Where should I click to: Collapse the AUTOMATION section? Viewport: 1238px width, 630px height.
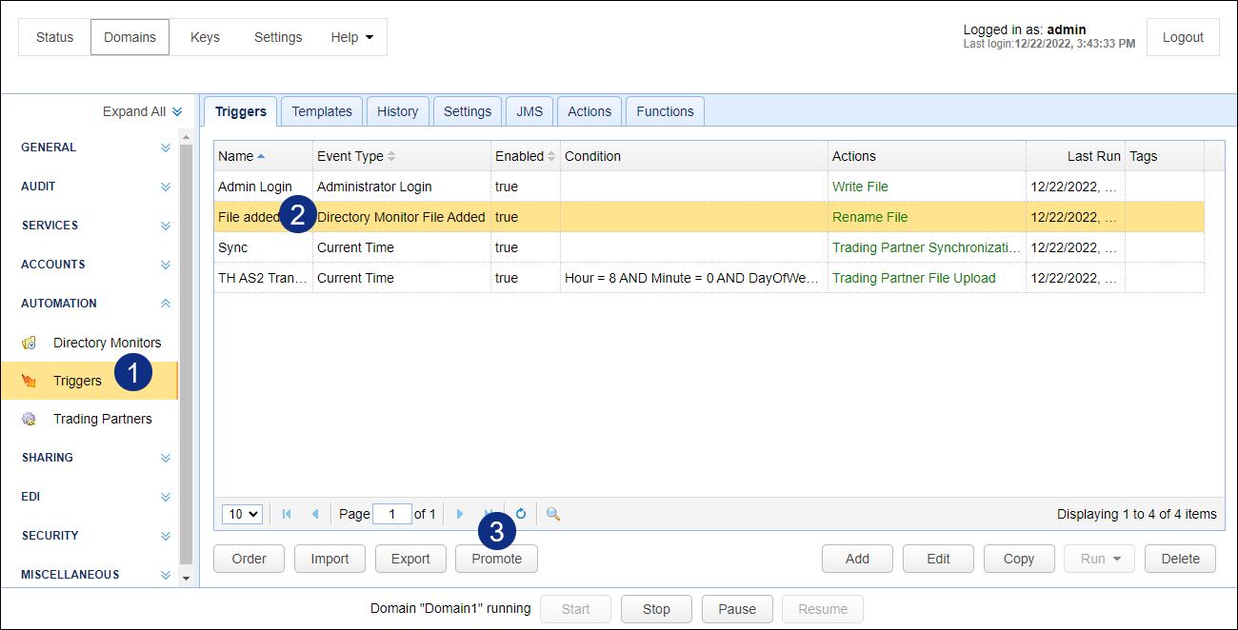coord(166,304)
